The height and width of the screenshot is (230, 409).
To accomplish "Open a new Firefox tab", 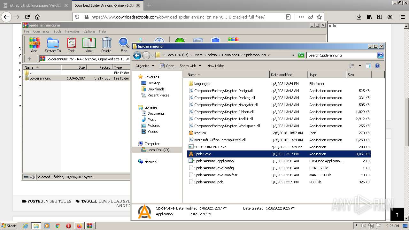I will (x=149, y=5).
